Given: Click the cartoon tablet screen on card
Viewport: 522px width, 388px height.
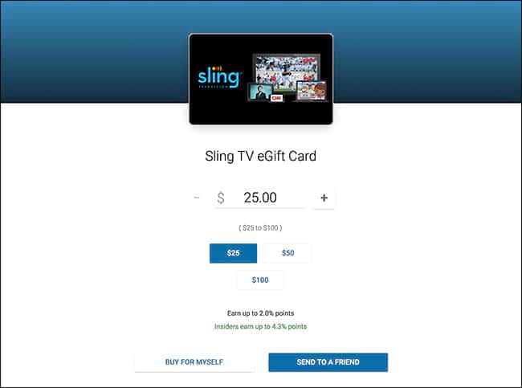Looking at the screenshot, I should [312, 91].
